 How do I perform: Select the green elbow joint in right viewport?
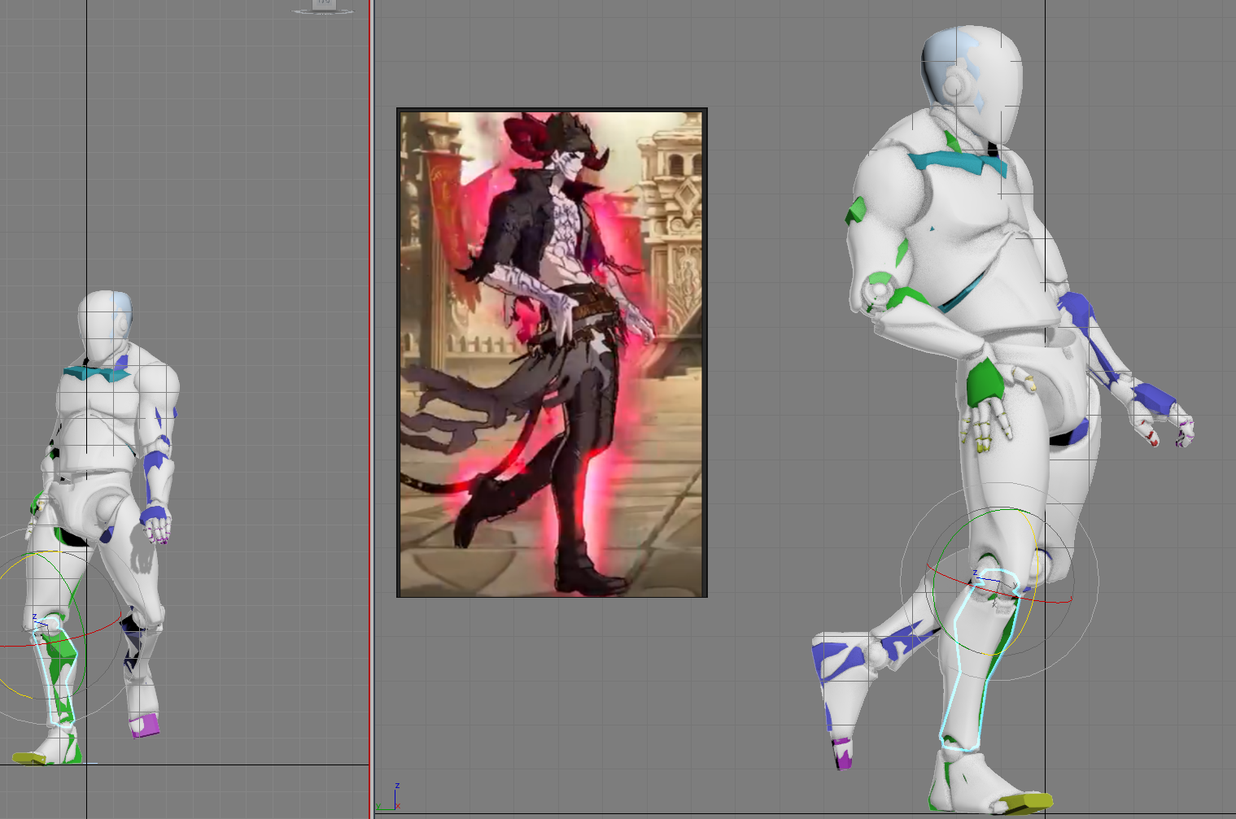point(880,290)
